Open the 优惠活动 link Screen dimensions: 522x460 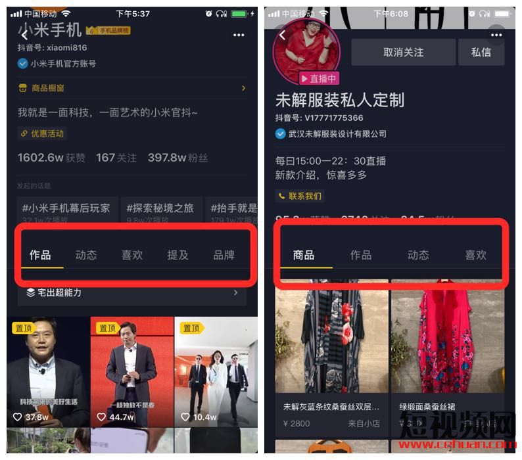(x=42, y=133)
